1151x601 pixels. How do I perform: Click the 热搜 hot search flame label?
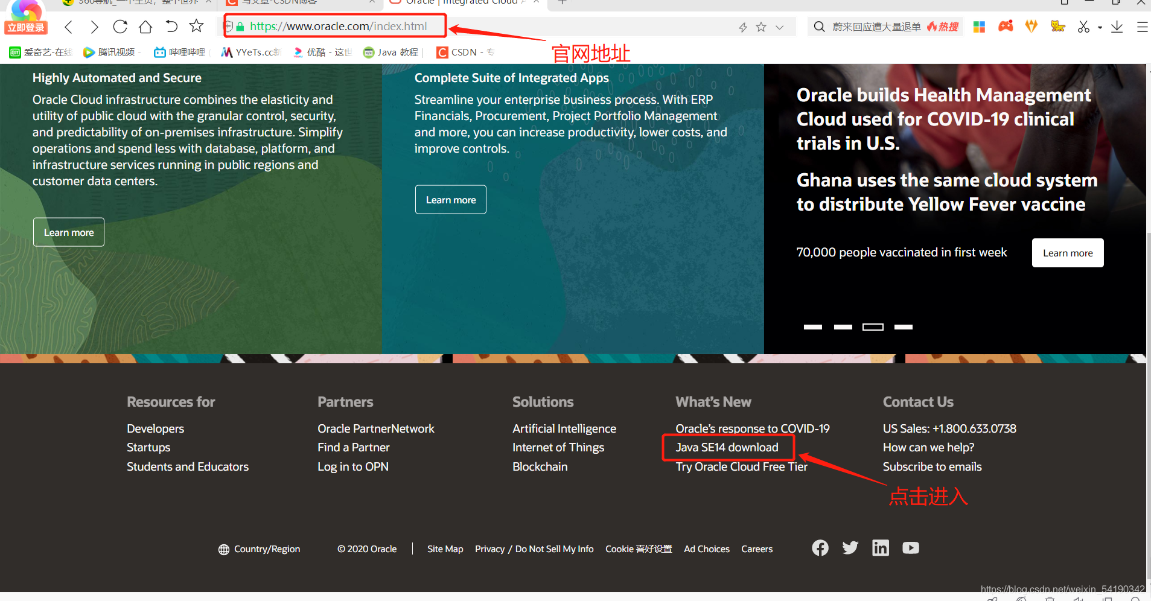[943, 27]
